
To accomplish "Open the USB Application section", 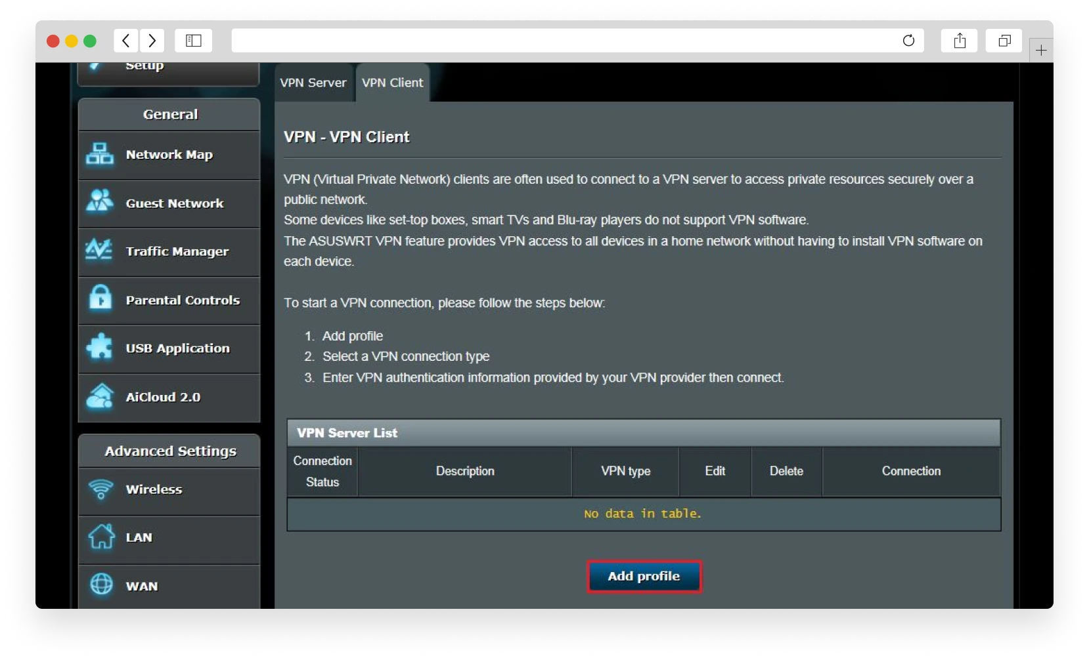I will click(x=177, y=348).
